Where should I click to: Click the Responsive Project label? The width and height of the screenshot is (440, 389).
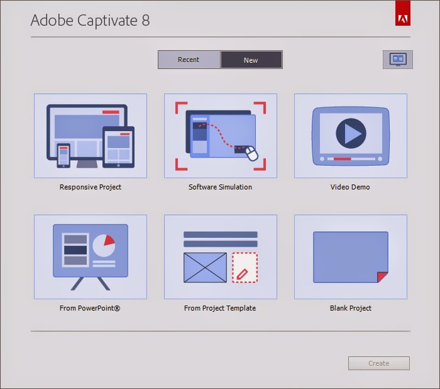(x=91, y=187)
